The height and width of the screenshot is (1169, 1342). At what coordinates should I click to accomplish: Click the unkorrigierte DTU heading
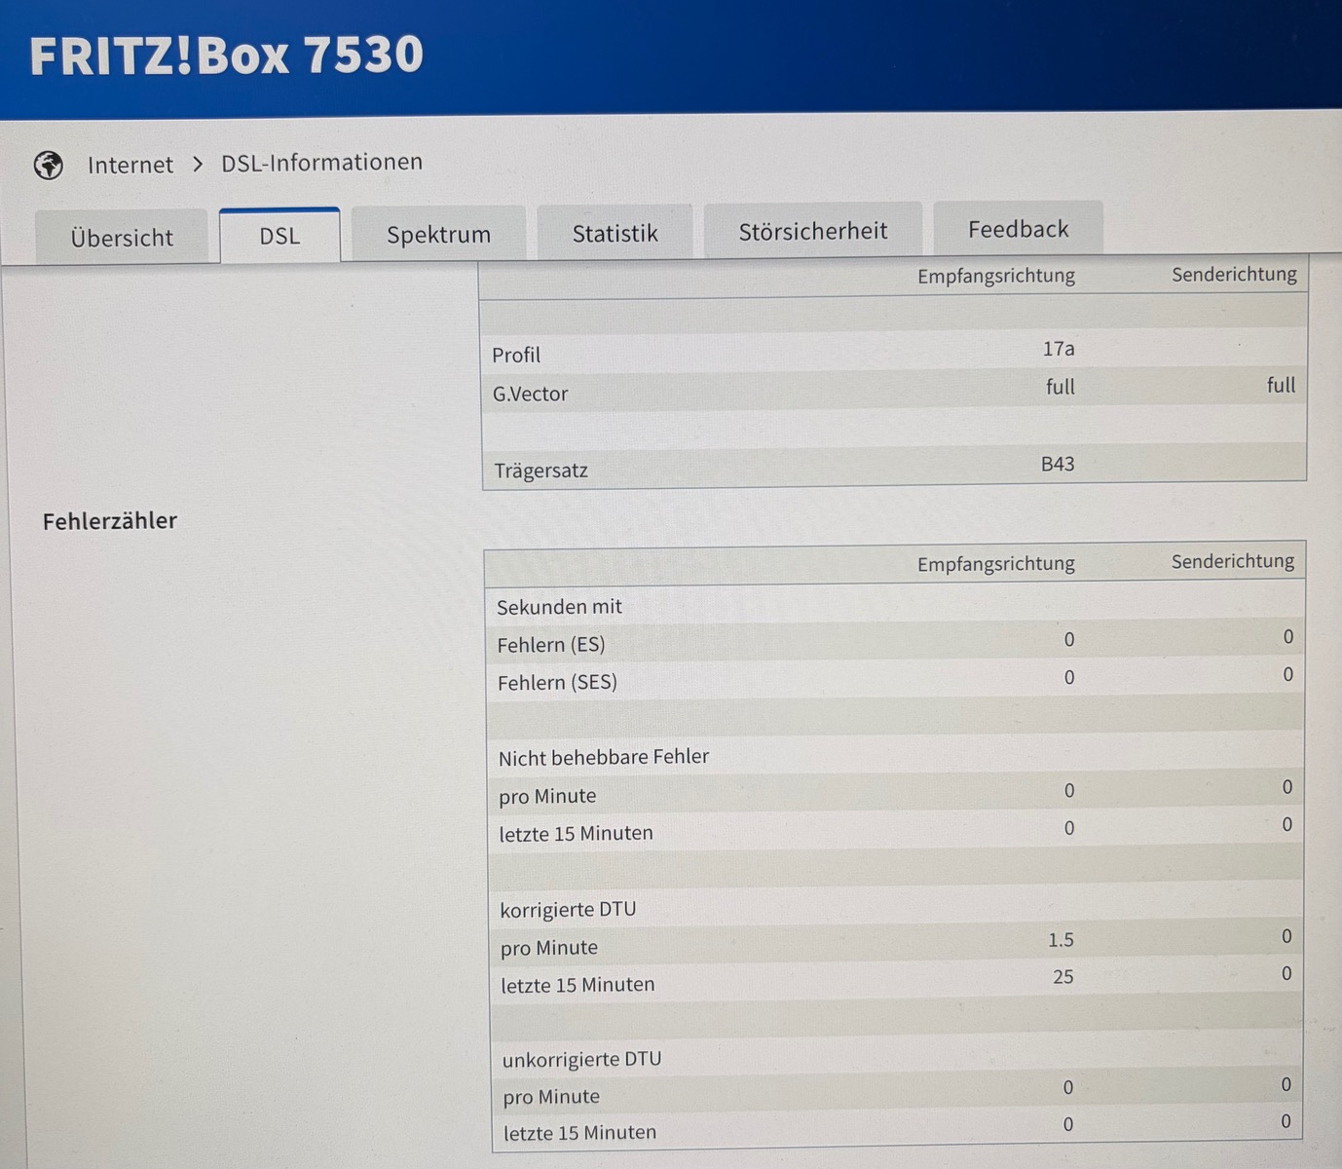[x=581, y=1059]
